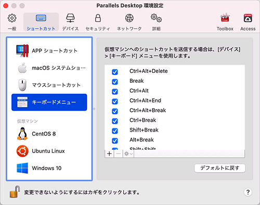Select the Shift+Break row text
Image resolution: width=260 pixels, height=205 pixels.
point(144,130)
